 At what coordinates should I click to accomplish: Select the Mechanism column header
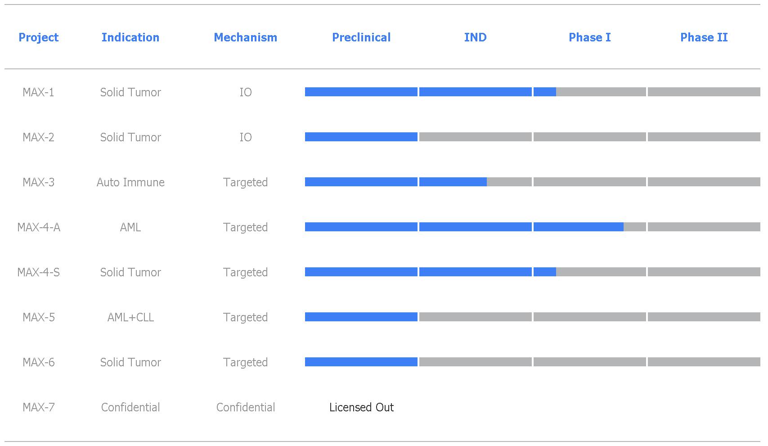[x=246, y=37]
